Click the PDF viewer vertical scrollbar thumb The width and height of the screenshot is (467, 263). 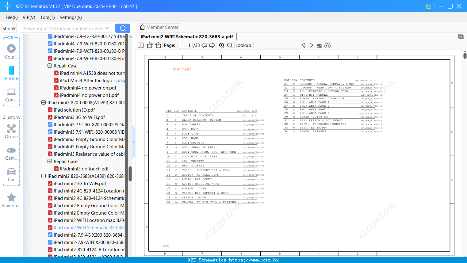coord(465,55)
